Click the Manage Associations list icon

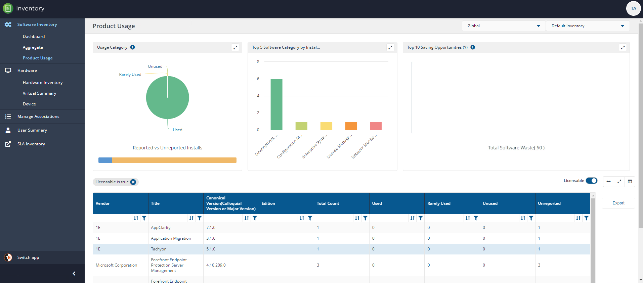point(8,116)
